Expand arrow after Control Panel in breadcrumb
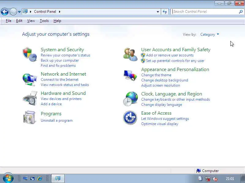The image size is (245, 183). (60, 12)
